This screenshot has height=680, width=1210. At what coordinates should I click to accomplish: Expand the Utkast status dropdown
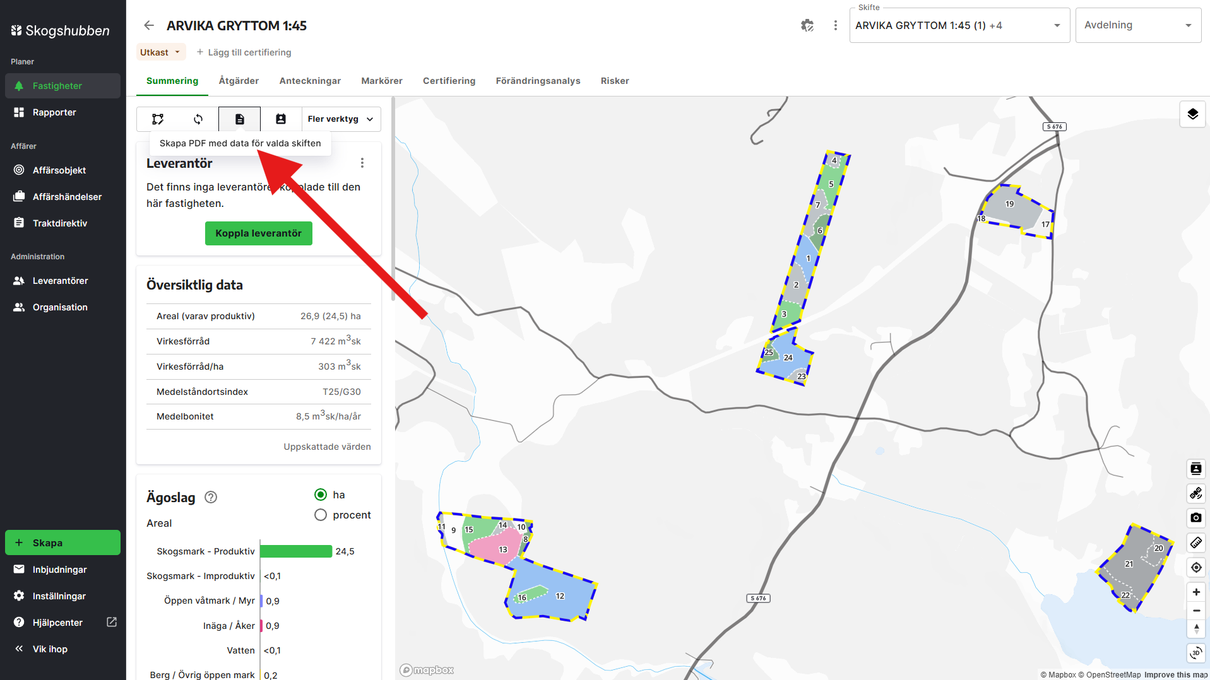[161, 52]
